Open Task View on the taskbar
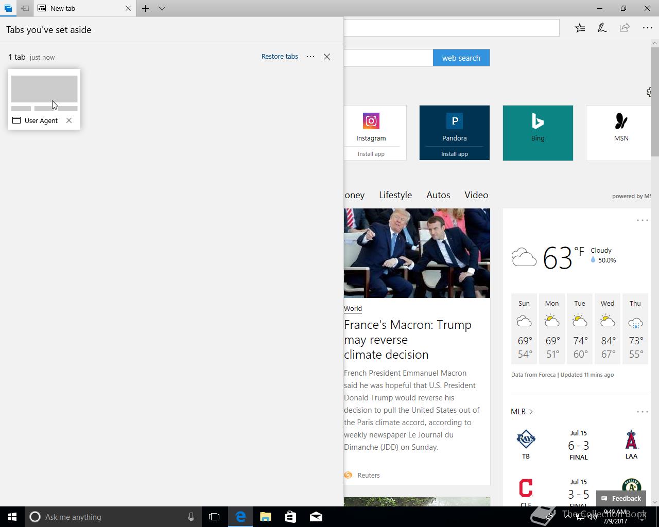Viewport: 659px width, 527px height. pyautogui.click(x=214, y=517)
